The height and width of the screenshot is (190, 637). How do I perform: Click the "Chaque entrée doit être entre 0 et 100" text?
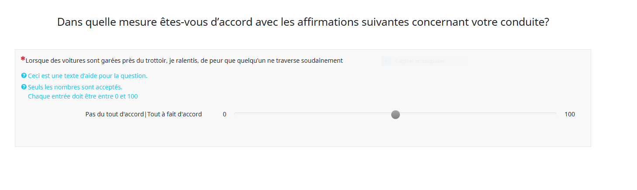tap(83, 96)
